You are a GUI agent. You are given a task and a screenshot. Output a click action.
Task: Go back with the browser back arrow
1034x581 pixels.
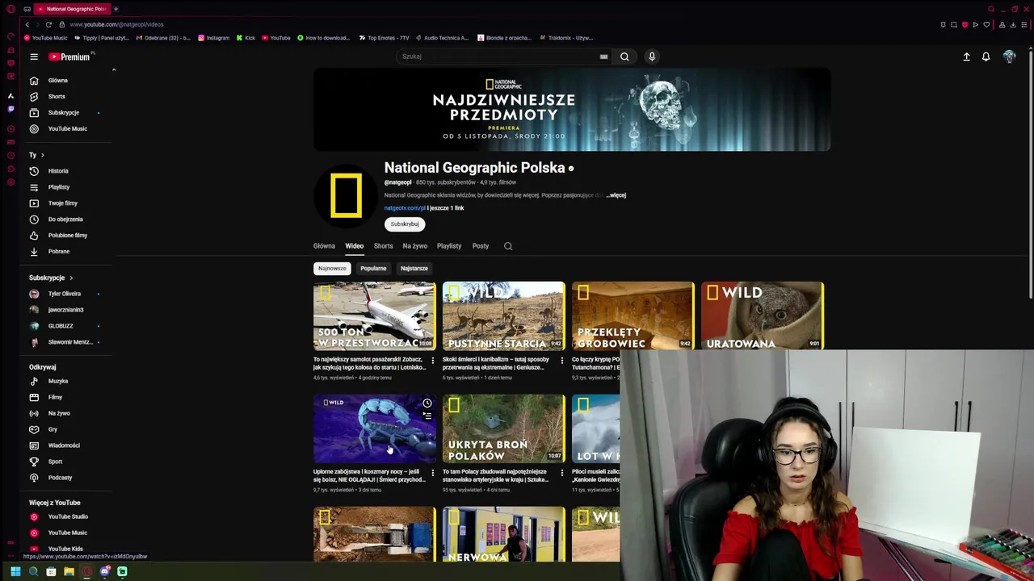click(x=27, y=24)
